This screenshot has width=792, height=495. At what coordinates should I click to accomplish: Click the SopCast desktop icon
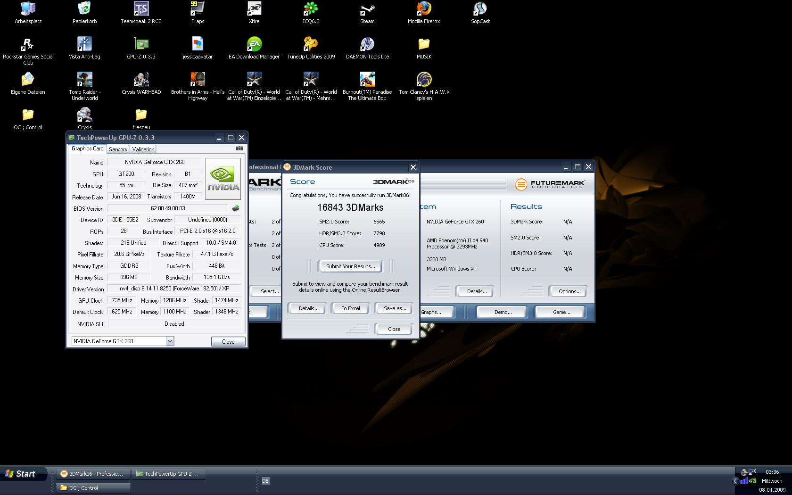tap(480, 13)
